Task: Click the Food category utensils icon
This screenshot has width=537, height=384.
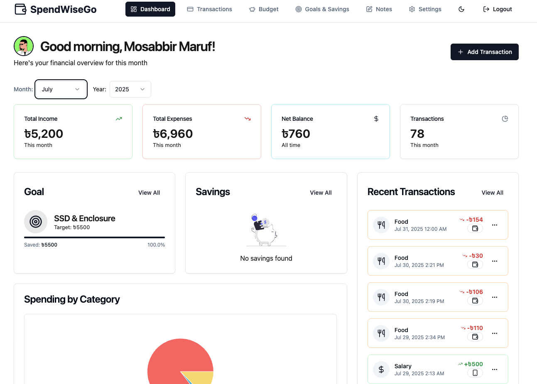Action: (x=381, y=225)
